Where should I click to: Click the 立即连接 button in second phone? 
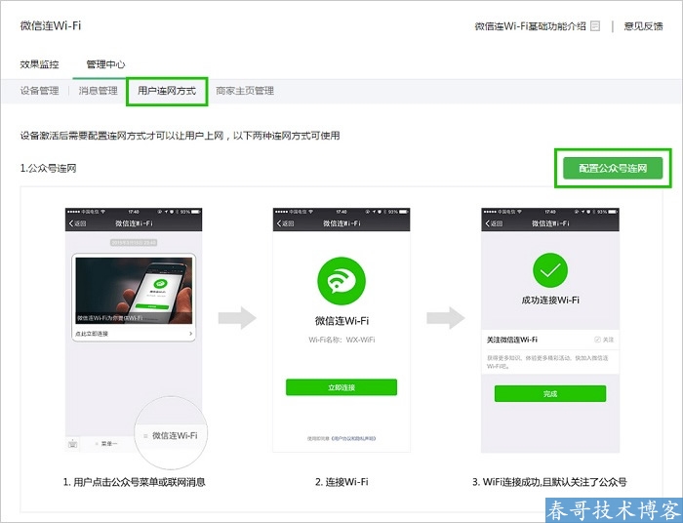(x=341, y=387)
